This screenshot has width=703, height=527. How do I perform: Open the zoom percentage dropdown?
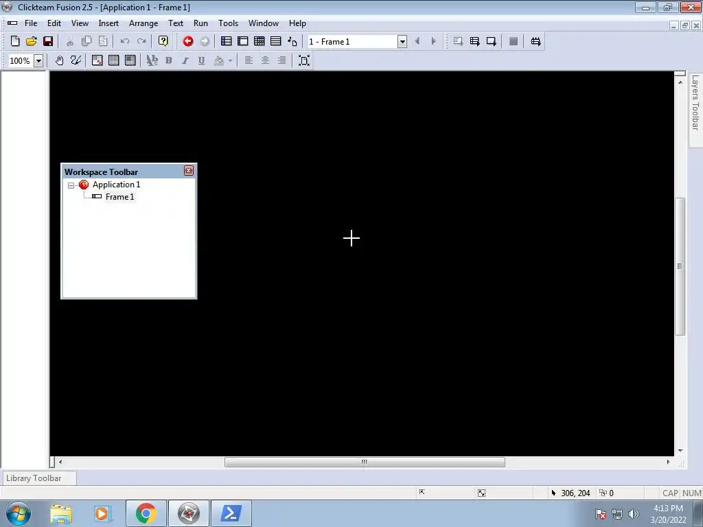38,60
